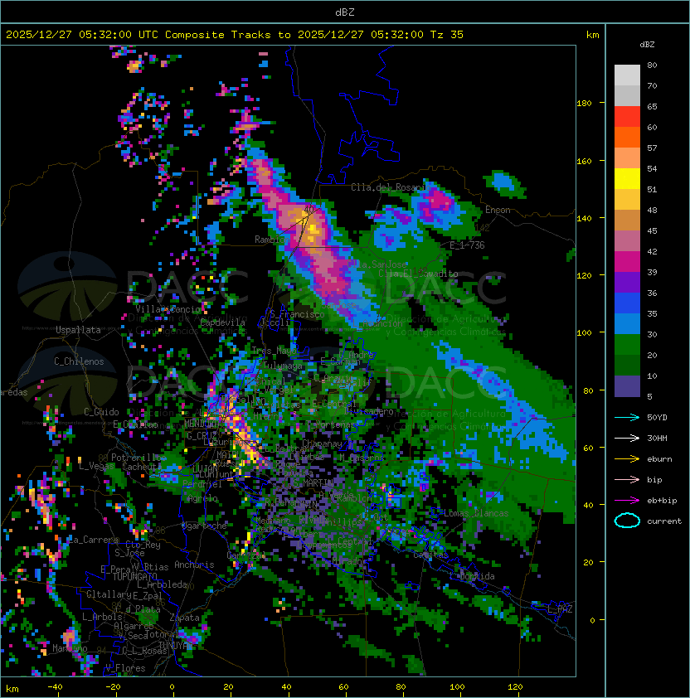
Task: Click the Agrelo place label
Action: pyautogui.click(x=202, y=498)
